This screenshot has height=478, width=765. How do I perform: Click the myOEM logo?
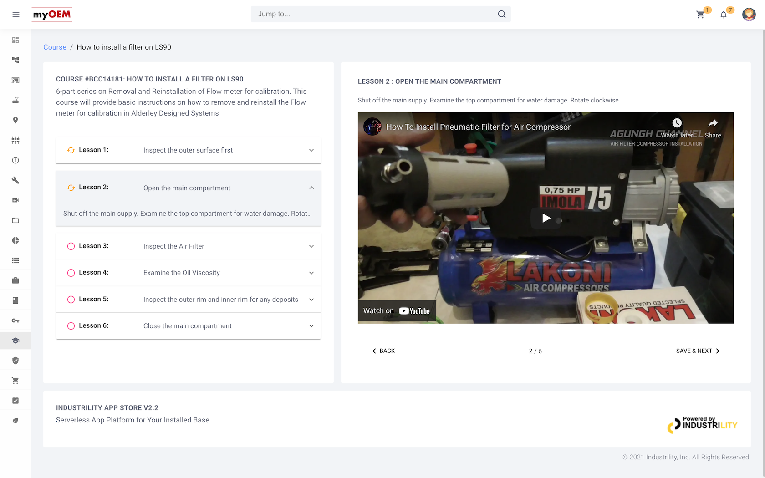coord(52,15)
